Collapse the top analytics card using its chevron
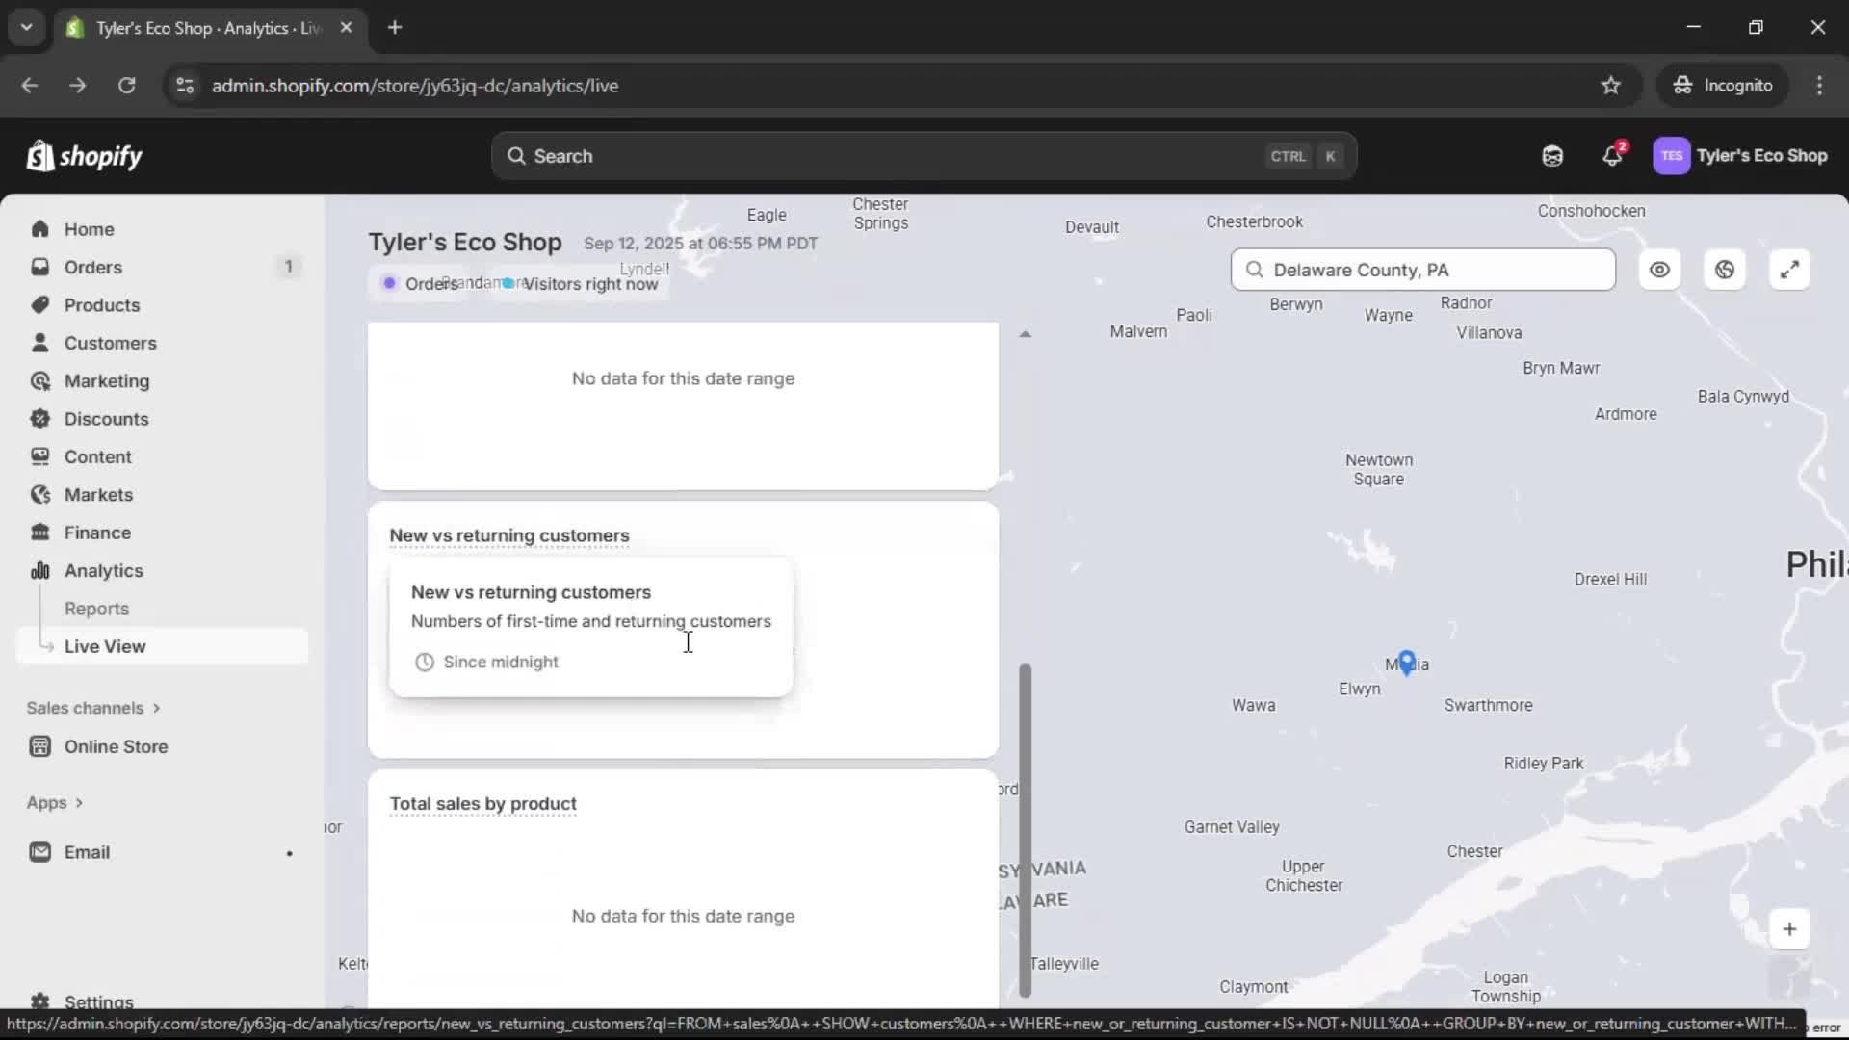Screen dimensions: 1849x1040 (x=1026, y=332)
